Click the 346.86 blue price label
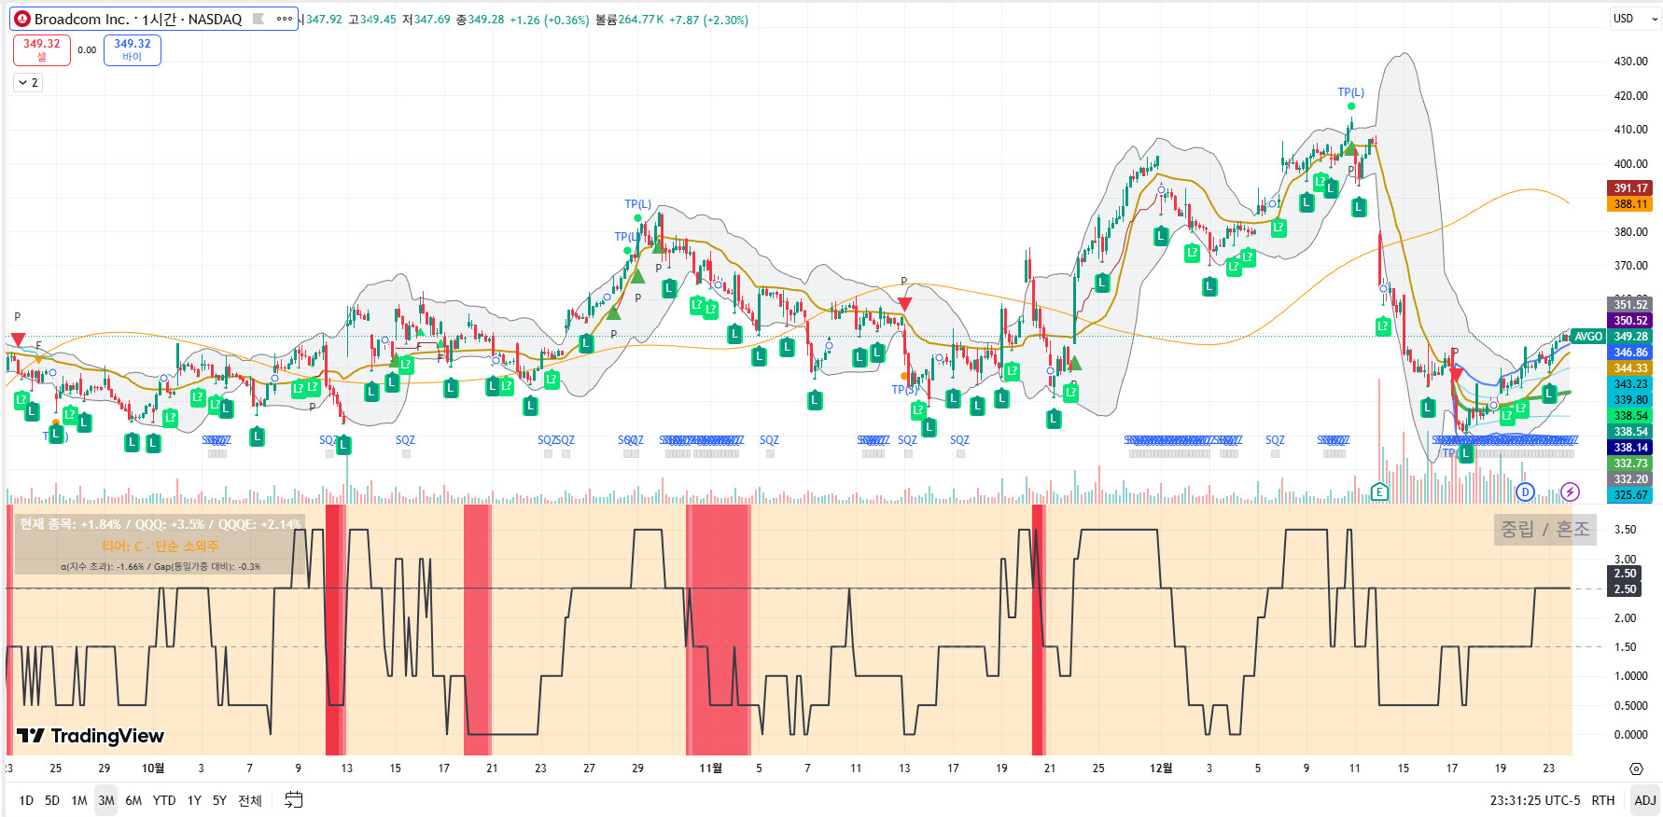This screenshot has width=1663, height=817. [x=1630, y=353]
